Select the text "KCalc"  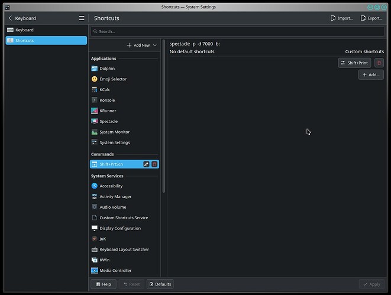point(105,89)
